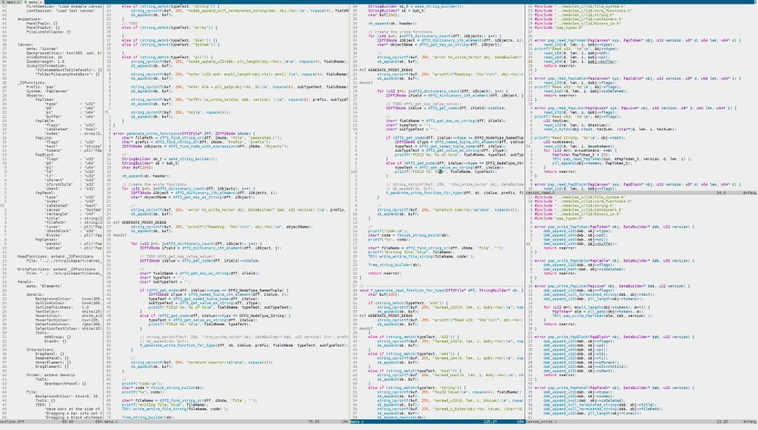Click the System: "PapCanvas" line
Screen dimensions: 758x430
(x=47, y=91)
